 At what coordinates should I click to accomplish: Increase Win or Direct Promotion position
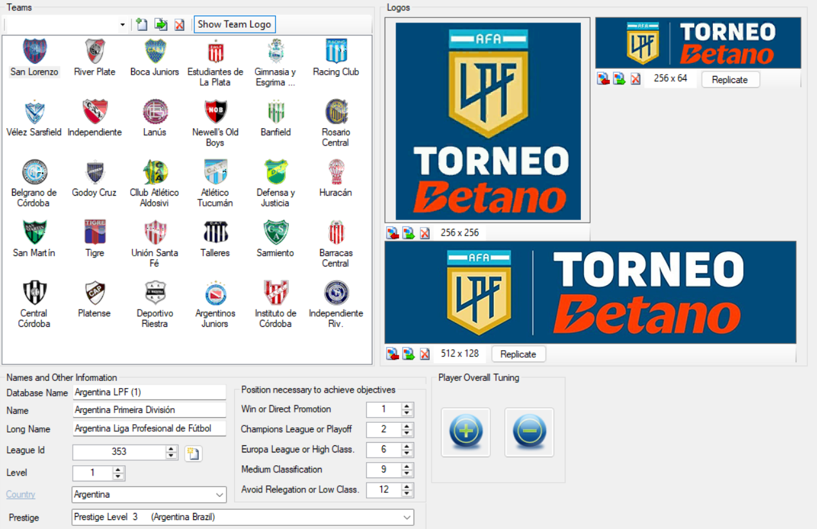tap(407, 406)
